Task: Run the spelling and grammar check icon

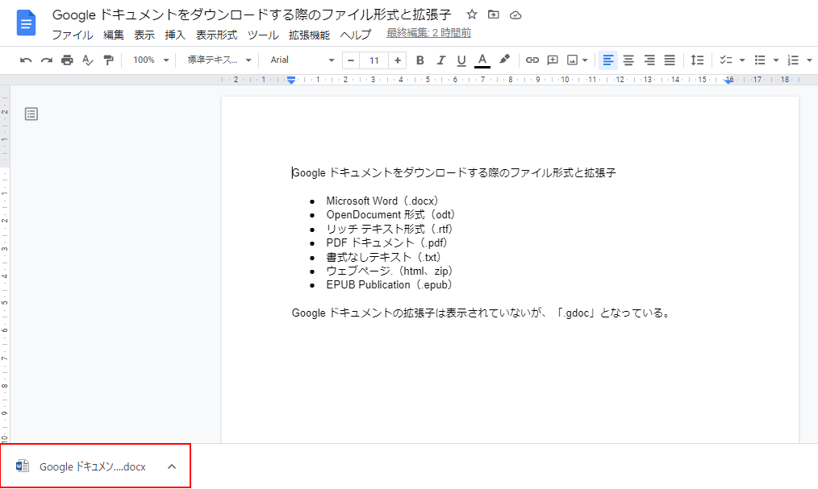Action: [x=87, y=60]
